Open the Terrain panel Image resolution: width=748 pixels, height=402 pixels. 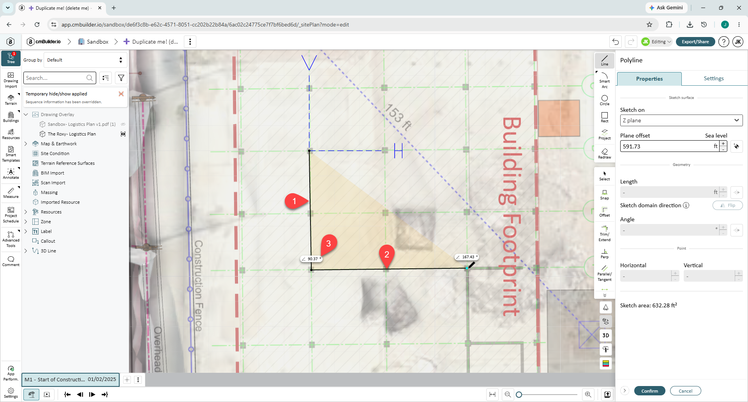point(11,100)
